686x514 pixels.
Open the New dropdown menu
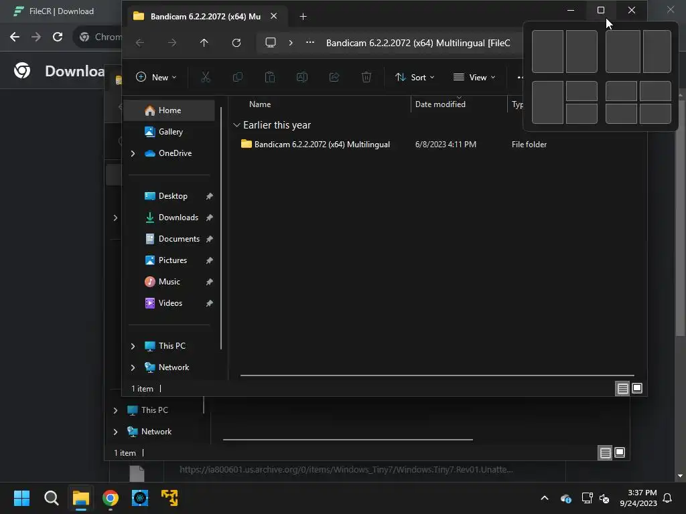click(x=156, y=78)
